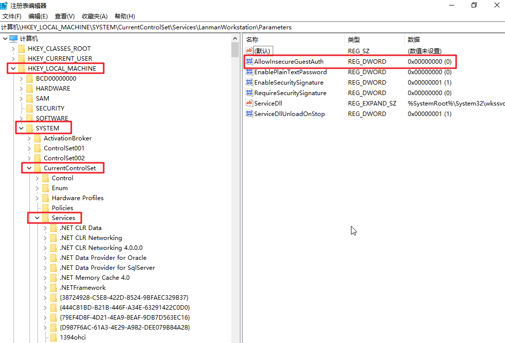Expand the HKEY_CURRENT_USER hive

click(x=13, y=59)
